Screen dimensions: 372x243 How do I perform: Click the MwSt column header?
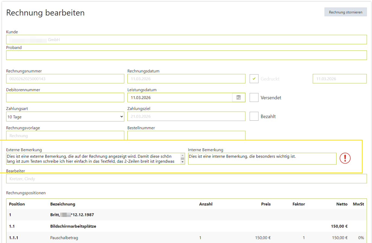point(358,204)
